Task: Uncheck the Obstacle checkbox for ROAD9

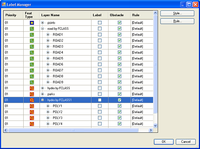Action: click(x=119, y=82)
